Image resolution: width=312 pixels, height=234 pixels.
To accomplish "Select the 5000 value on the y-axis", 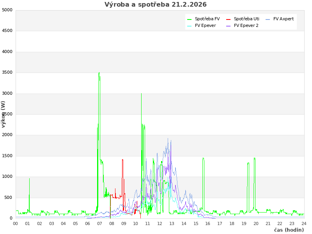I will point(7,10).
